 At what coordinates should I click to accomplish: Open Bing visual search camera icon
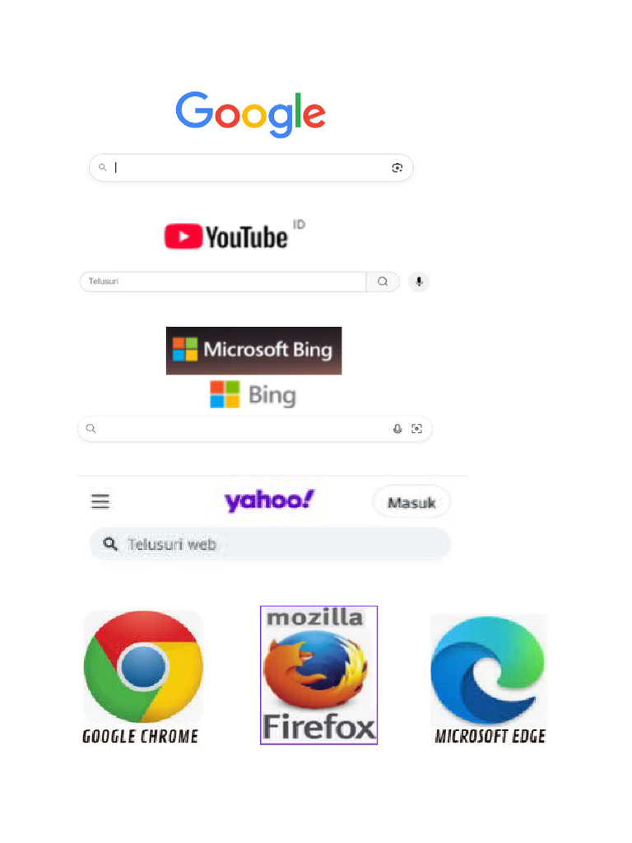pos(416,428)
